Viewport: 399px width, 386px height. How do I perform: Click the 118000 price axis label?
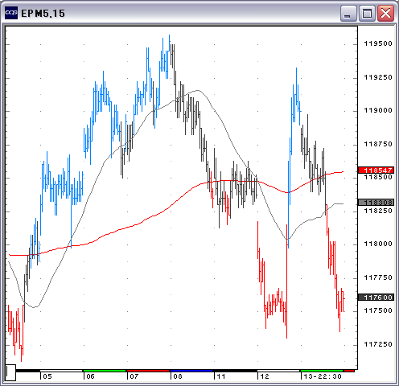point(378,244)
